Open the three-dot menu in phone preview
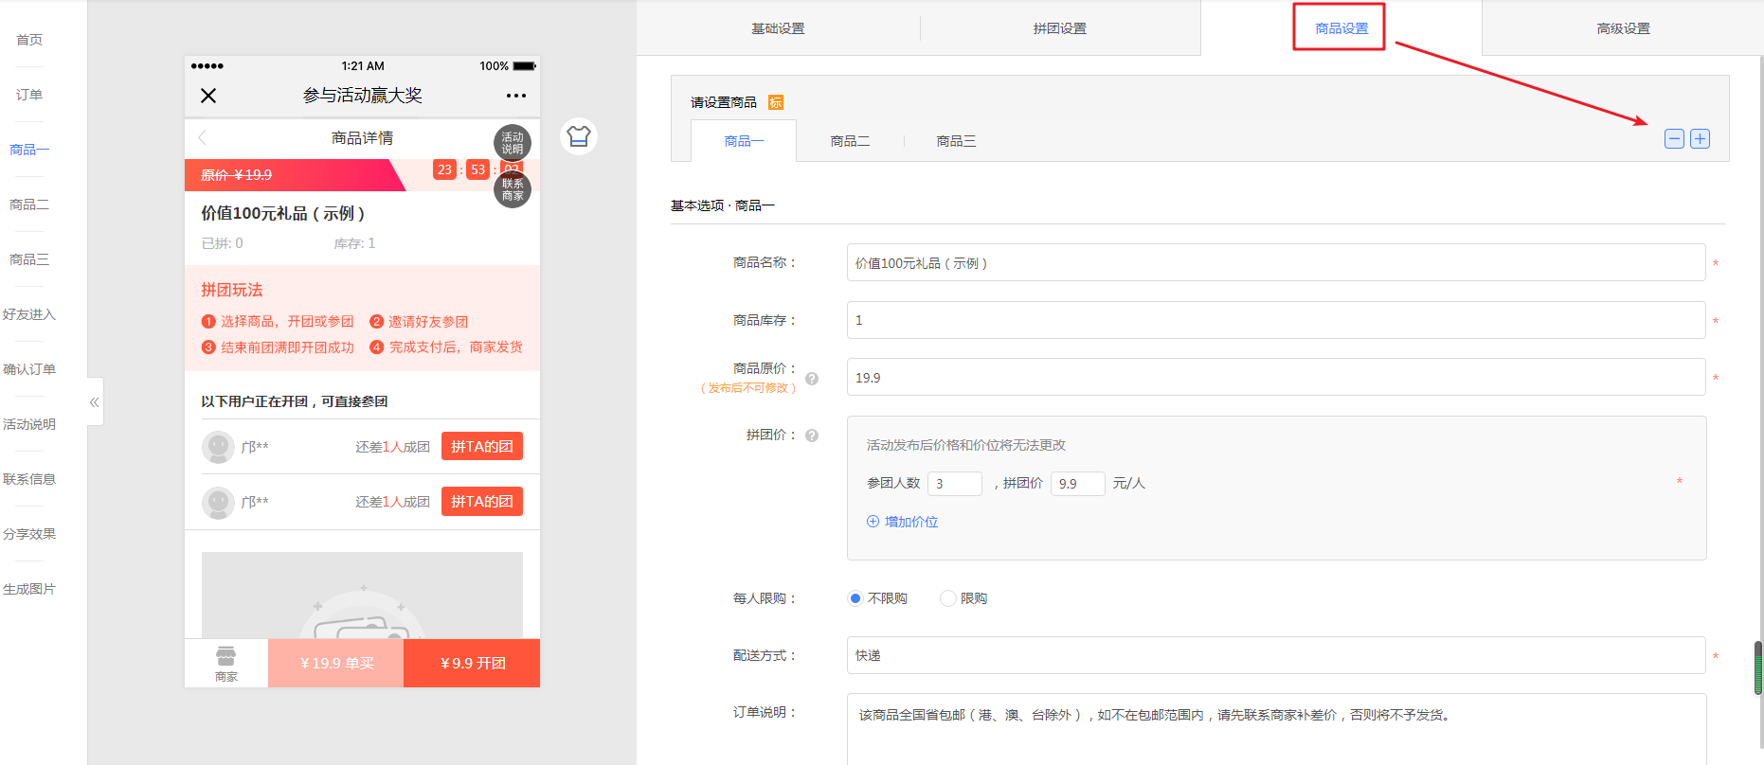The height and width of the screenshot is (765, 1764). click(516, 96)
